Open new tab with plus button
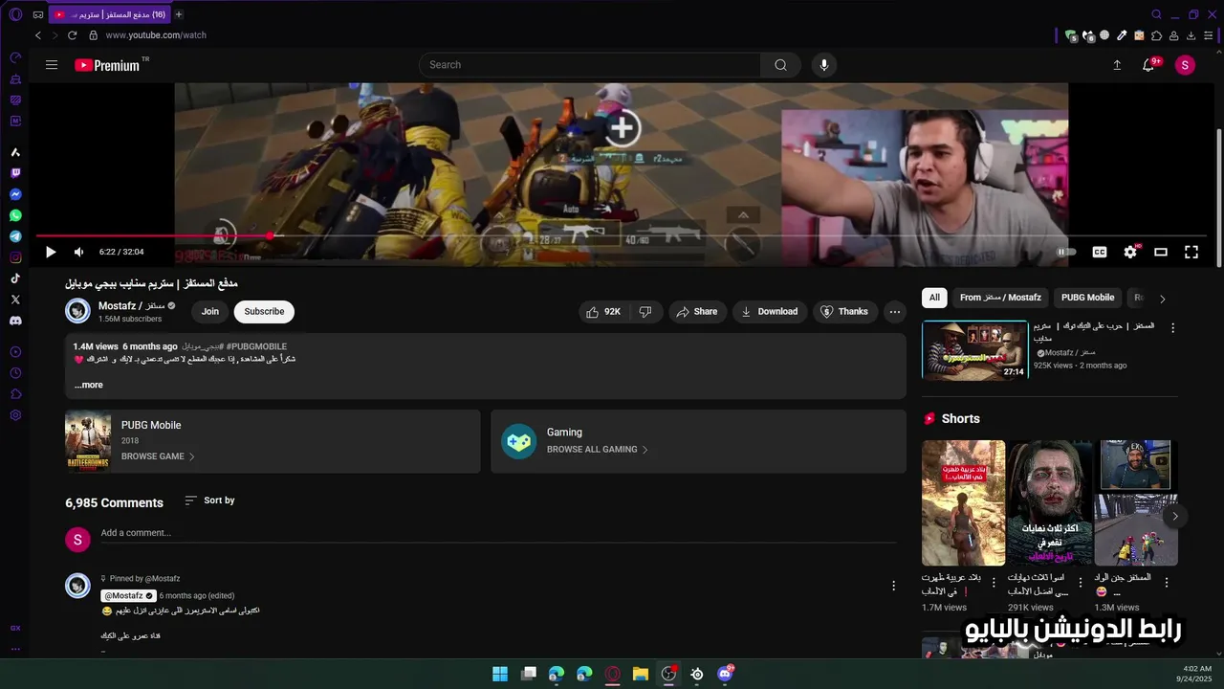1224x689 pixels. tap(179, 14)
